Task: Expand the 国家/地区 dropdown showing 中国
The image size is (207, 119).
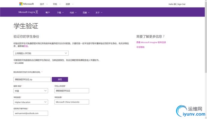Action: click(x=31, y=91)
